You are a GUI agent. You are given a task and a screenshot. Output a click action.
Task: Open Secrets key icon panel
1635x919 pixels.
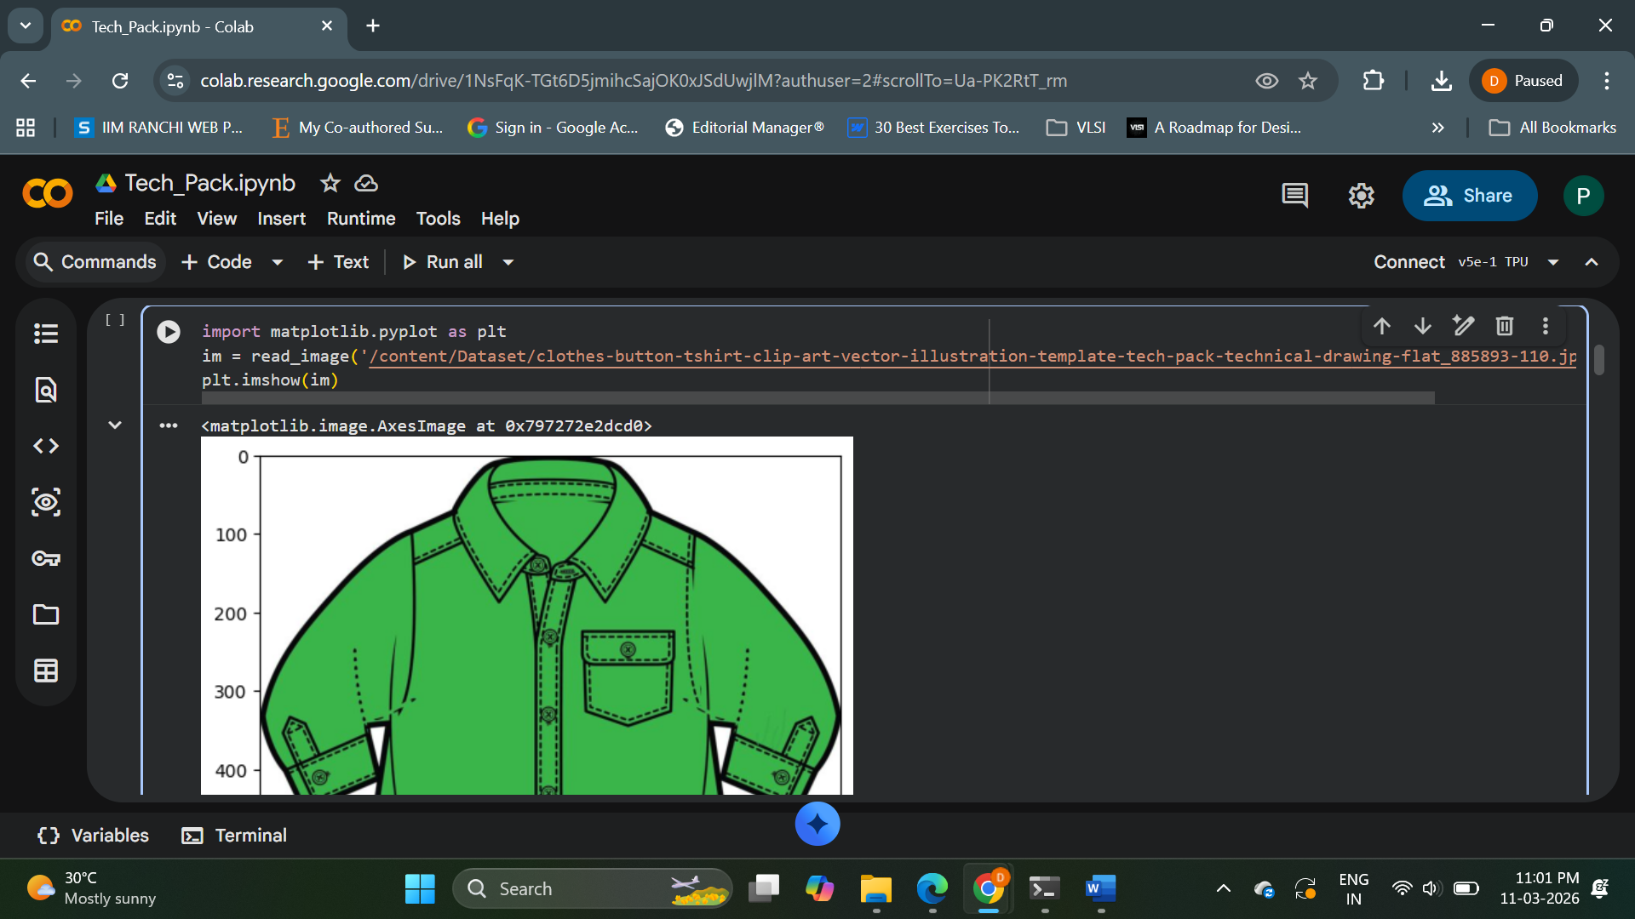tap(46, 558)
